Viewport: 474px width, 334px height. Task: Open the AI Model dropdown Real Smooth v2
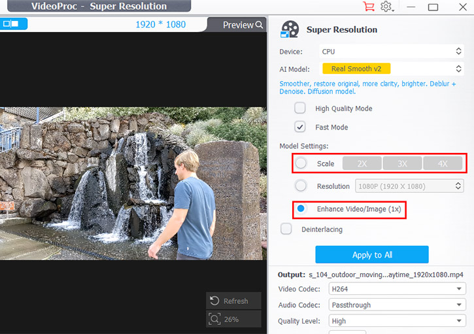coord(391,69)
